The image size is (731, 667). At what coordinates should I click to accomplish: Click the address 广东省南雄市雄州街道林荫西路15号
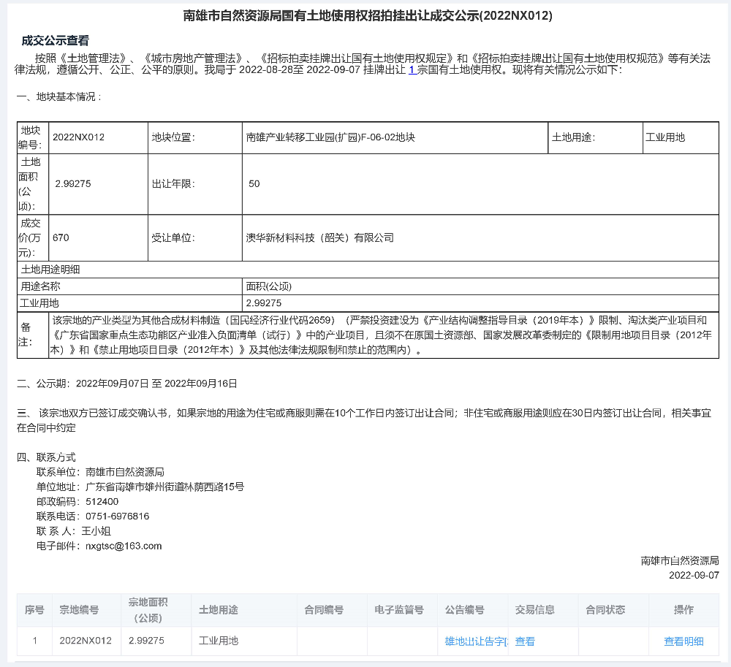point(164,487)
